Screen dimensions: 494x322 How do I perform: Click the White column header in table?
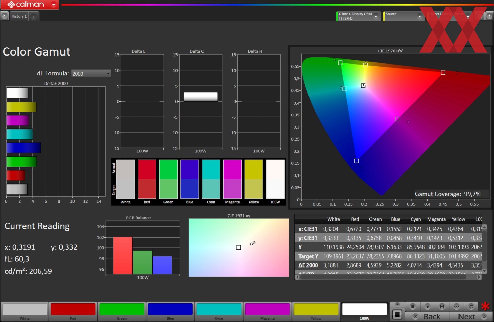point(333,219)
